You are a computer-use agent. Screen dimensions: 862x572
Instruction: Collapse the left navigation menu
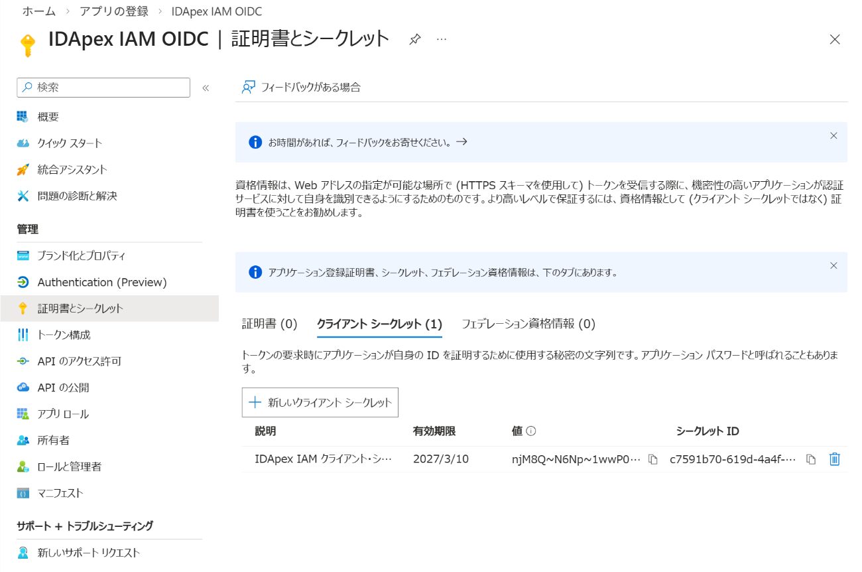(x=206, y=88)
